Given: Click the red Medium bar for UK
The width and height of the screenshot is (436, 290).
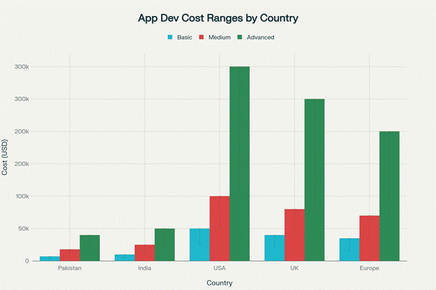Looking at the screenshot, I should pyautogui.click(x=294, y=235).
